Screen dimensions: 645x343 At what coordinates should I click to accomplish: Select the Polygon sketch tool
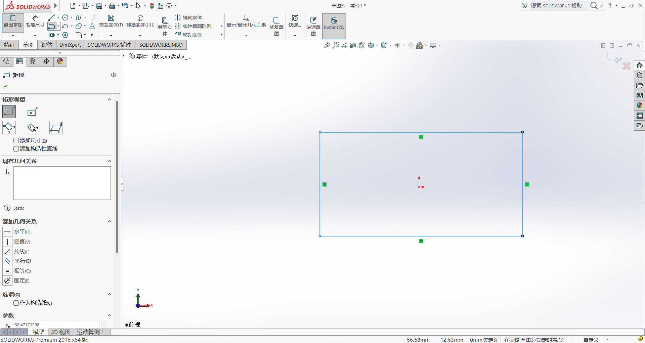click(66, 35)
